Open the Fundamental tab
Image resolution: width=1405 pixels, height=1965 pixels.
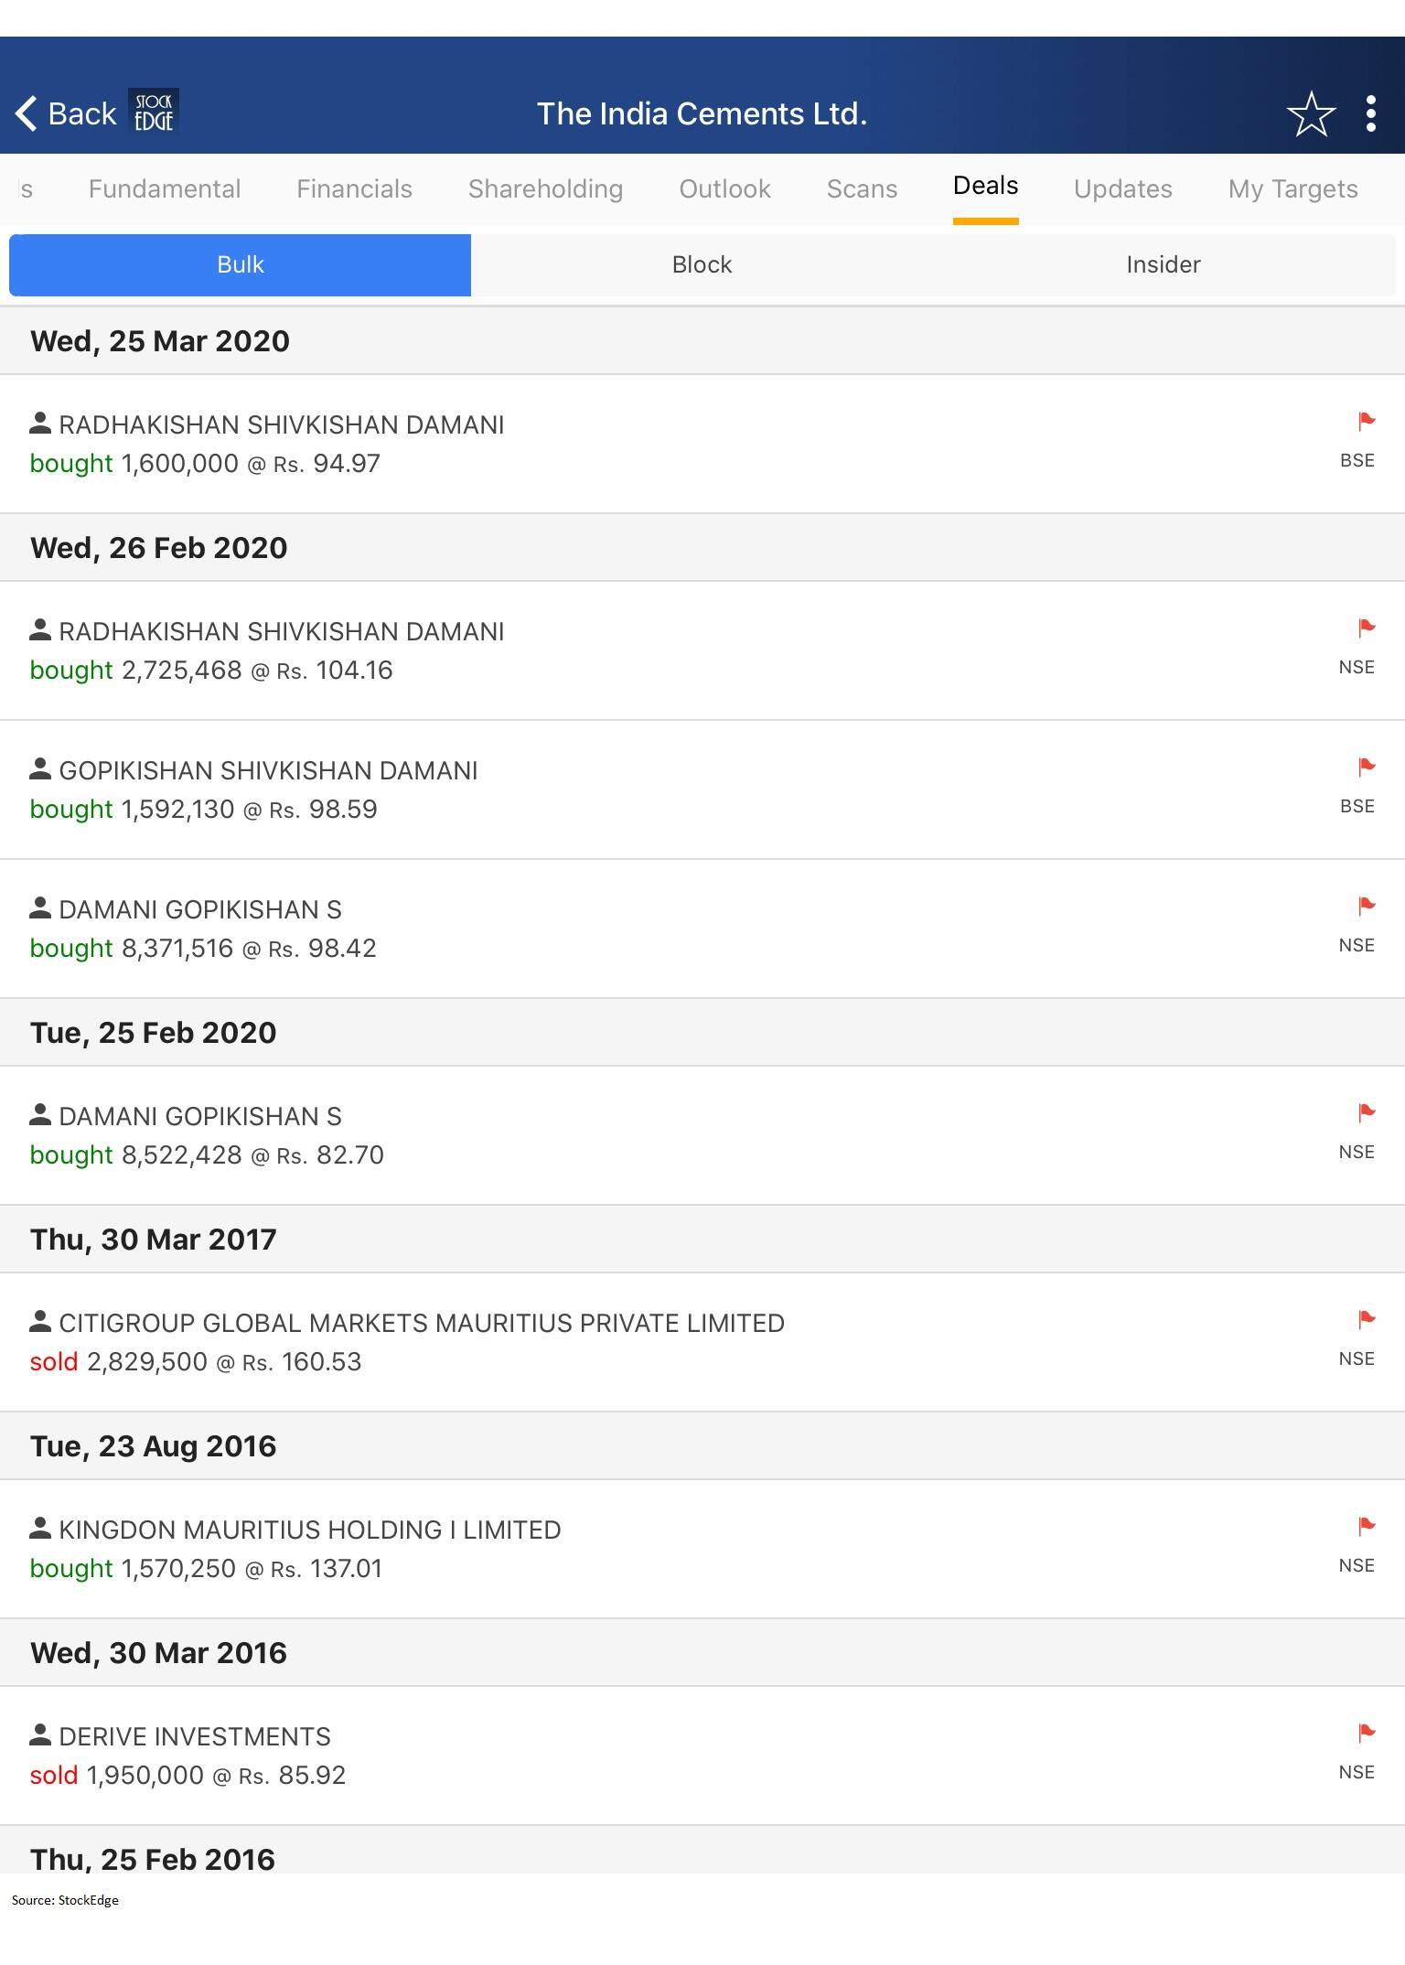[x=165, y=189]
